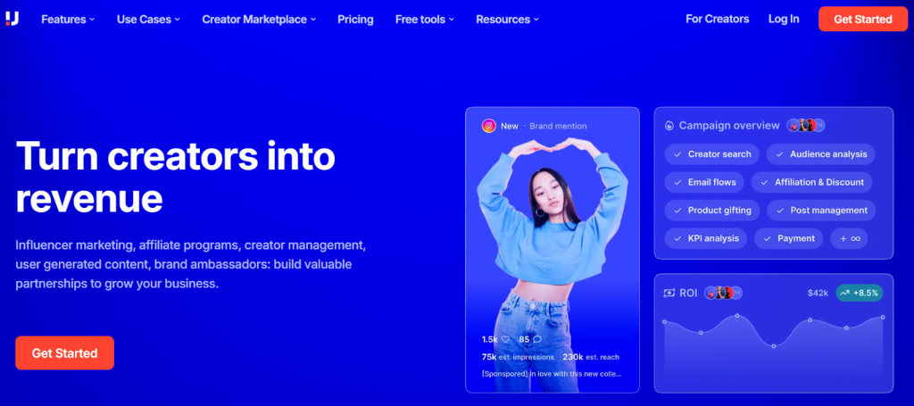The width and height of the screenshot is (914, 406).
Task: Click the money icon next to ROI
Action: pos(669,293)
